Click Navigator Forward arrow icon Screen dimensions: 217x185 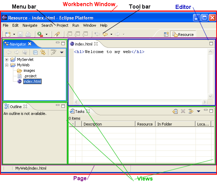pos(17,52)
